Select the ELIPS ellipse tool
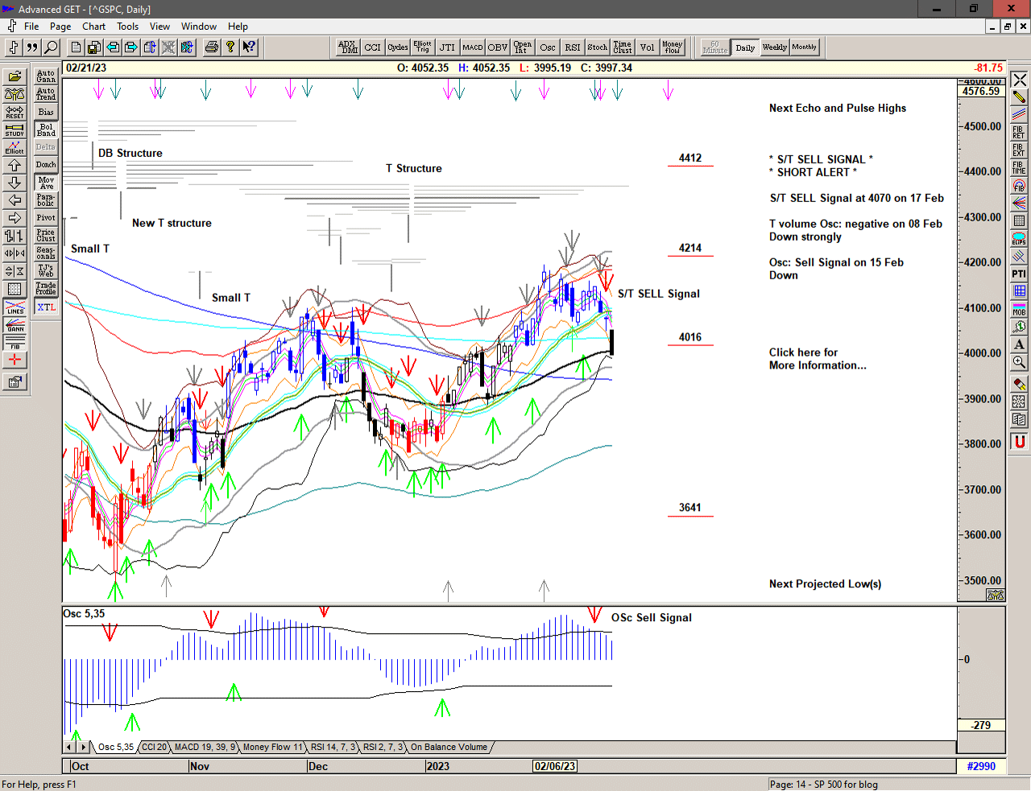This screenshot has height=791, width=1031. (1019, 238)
